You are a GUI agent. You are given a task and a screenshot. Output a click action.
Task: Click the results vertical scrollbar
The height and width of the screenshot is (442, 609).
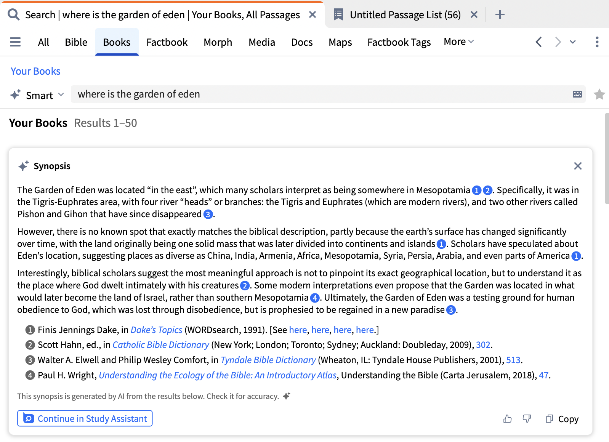[x=607, y=159]
